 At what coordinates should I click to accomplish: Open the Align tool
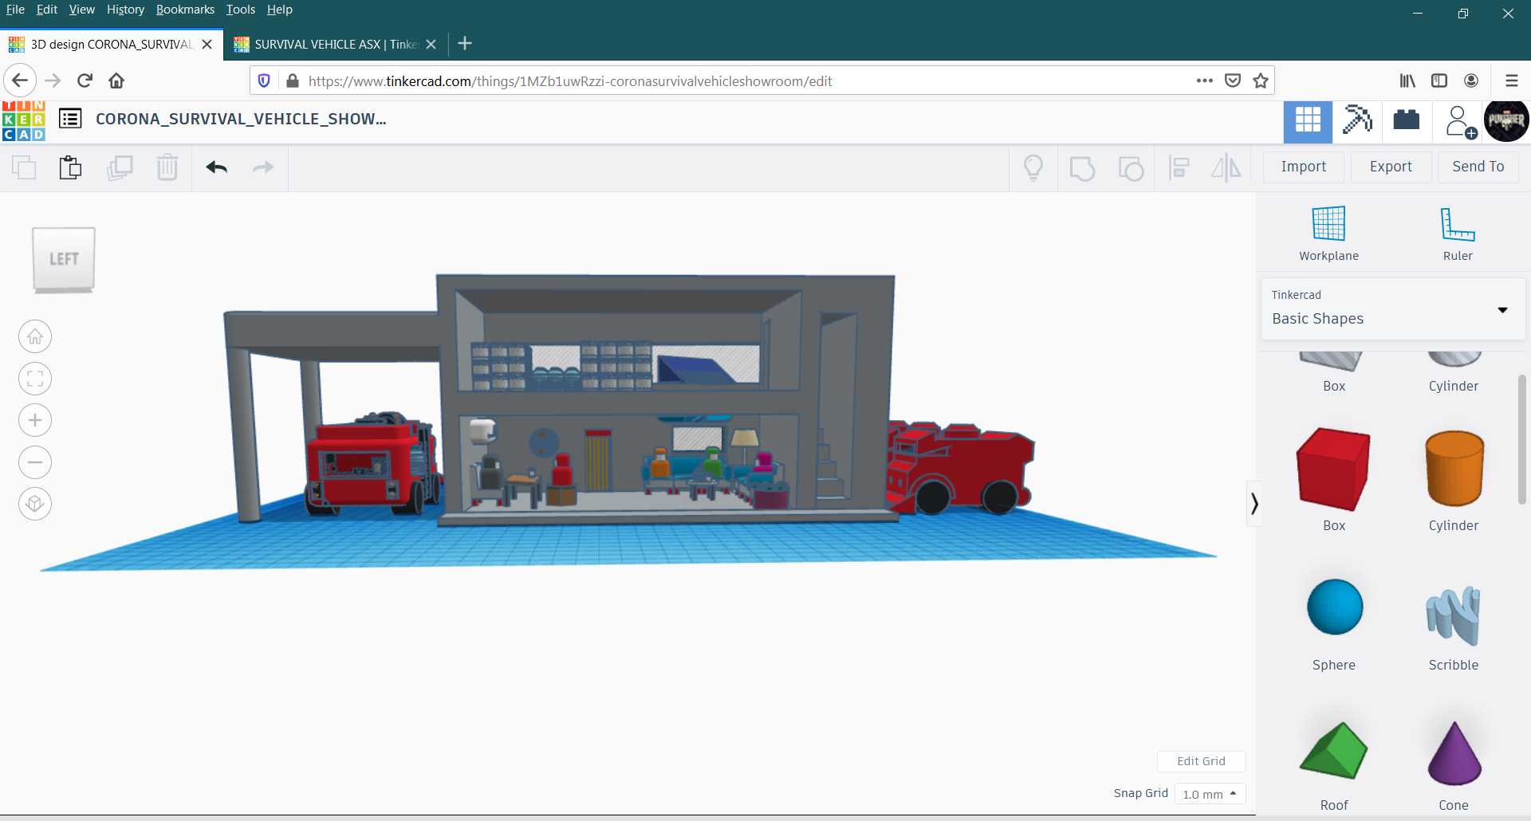point(1179,167)
